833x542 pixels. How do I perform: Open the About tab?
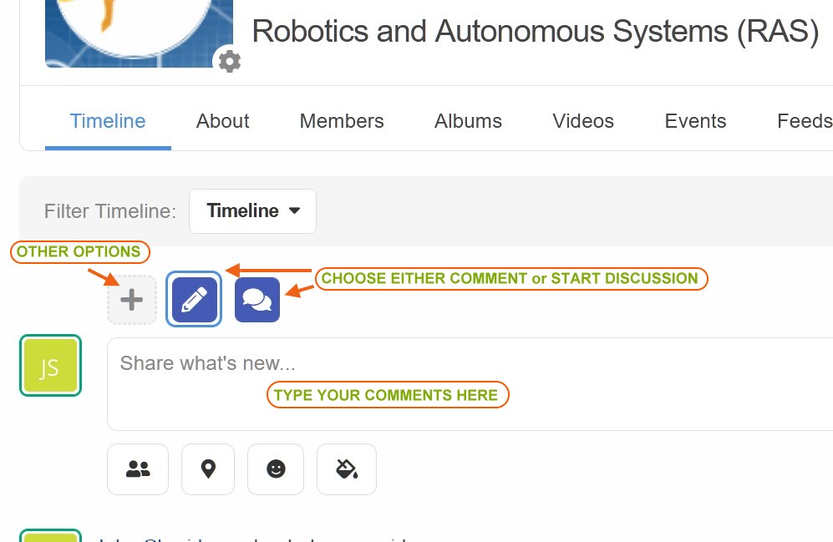223,121
